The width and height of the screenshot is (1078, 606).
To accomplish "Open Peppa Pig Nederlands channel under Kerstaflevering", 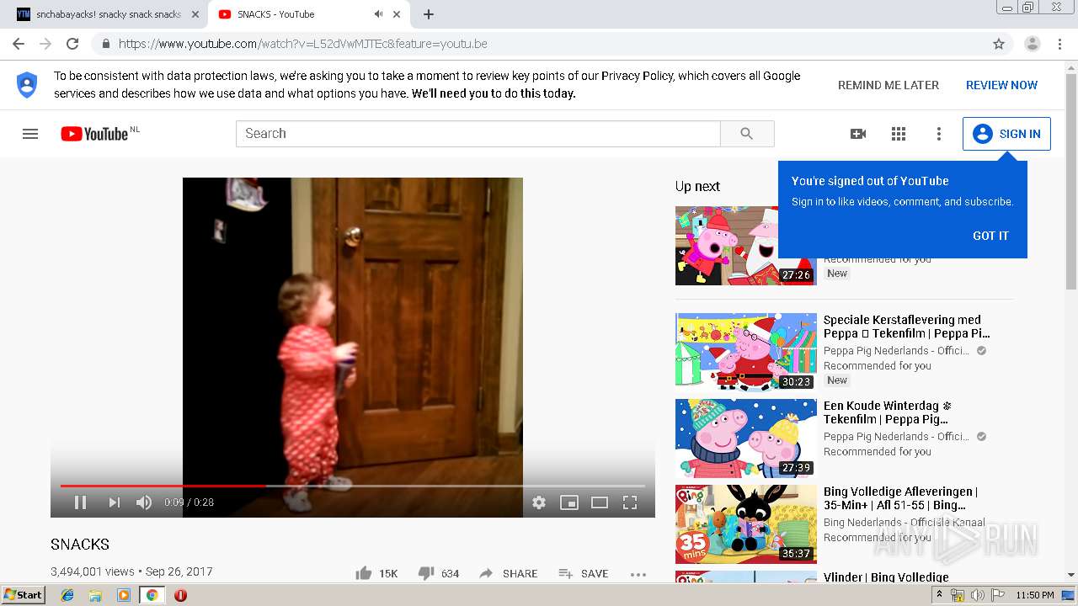I will pyautogui.click(x=896, y=351).
